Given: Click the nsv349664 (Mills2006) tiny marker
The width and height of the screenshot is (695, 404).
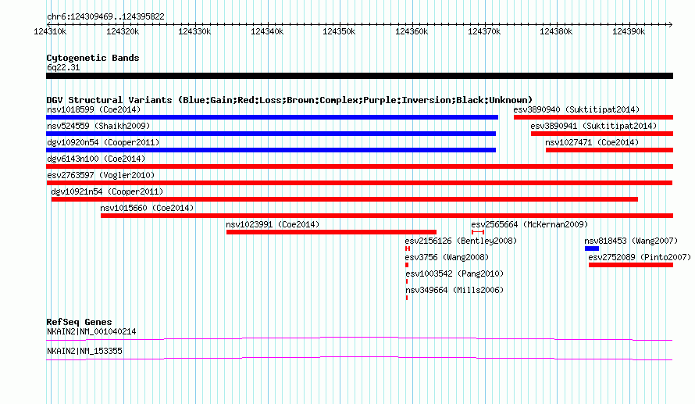Looking at the screenshot, I should [406, 298].
